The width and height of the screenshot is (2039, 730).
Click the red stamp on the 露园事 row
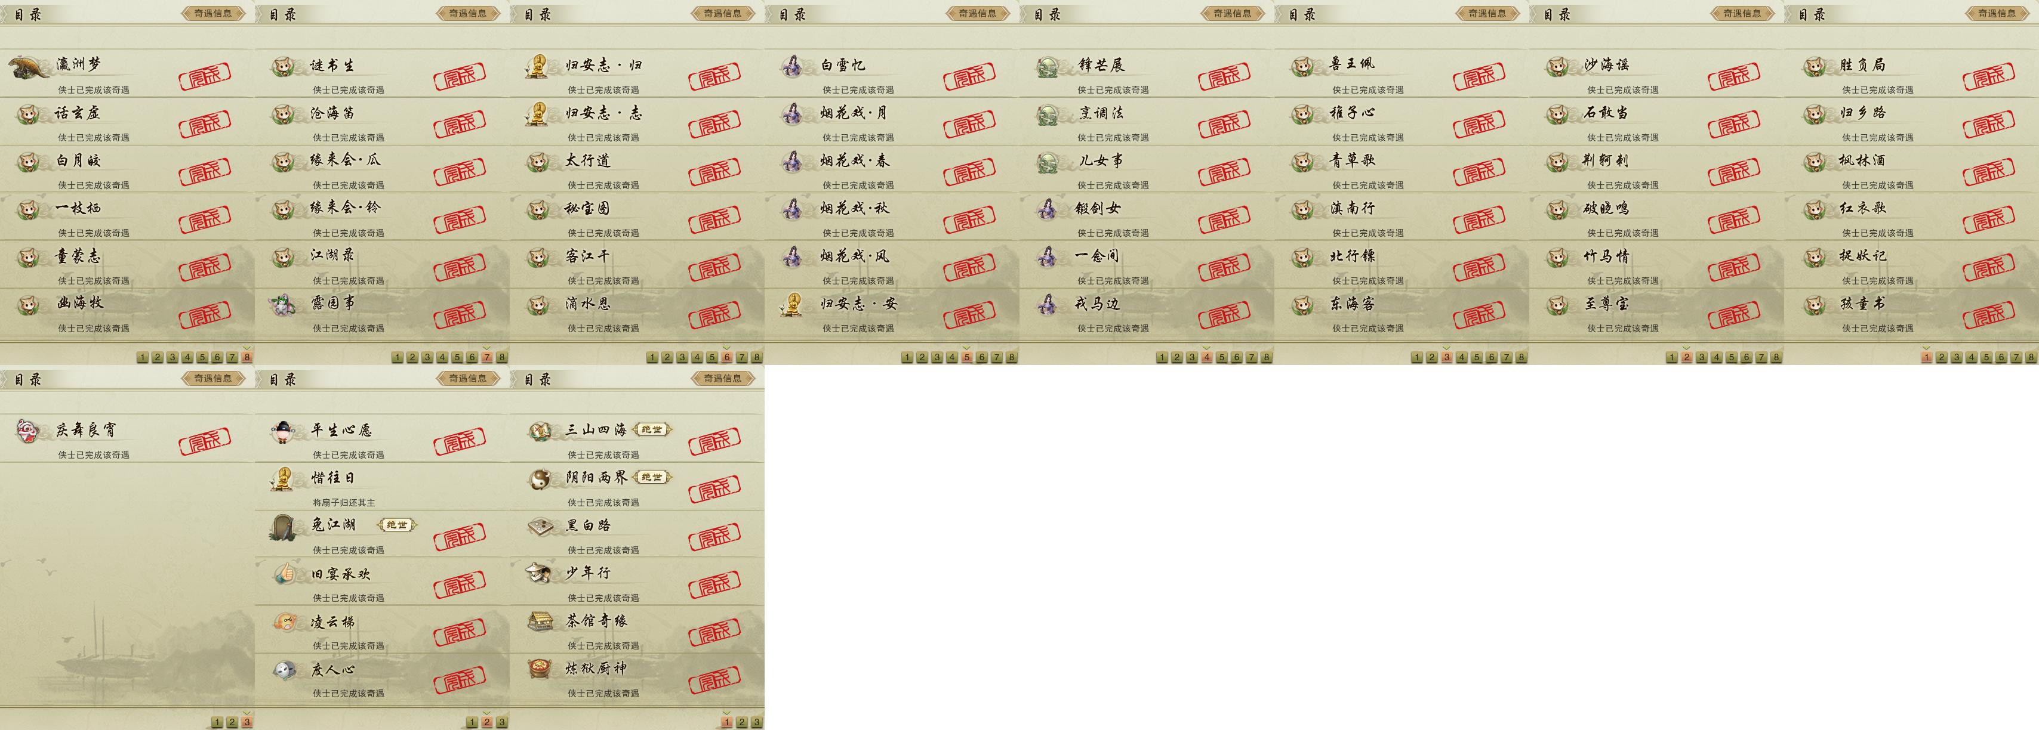coord(460,316)
